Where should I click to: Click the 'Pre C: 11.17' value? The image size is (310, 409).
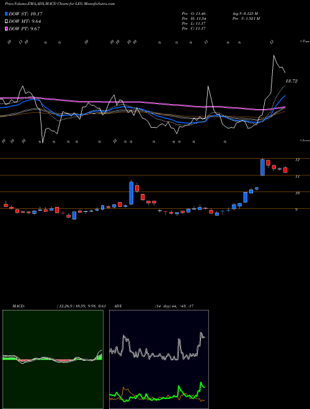click(x=194, y=29)
